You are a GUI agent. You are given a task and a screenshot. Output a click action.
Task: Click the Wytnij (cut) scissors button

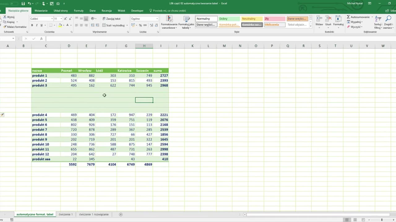(x=9, y=17)
